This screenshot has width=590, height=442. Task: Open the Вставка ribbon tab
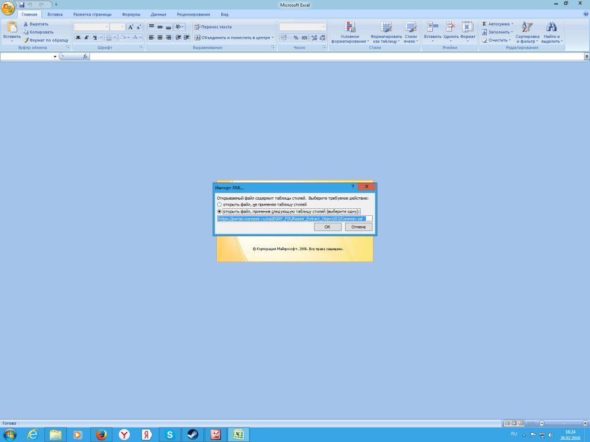[55, 14]
